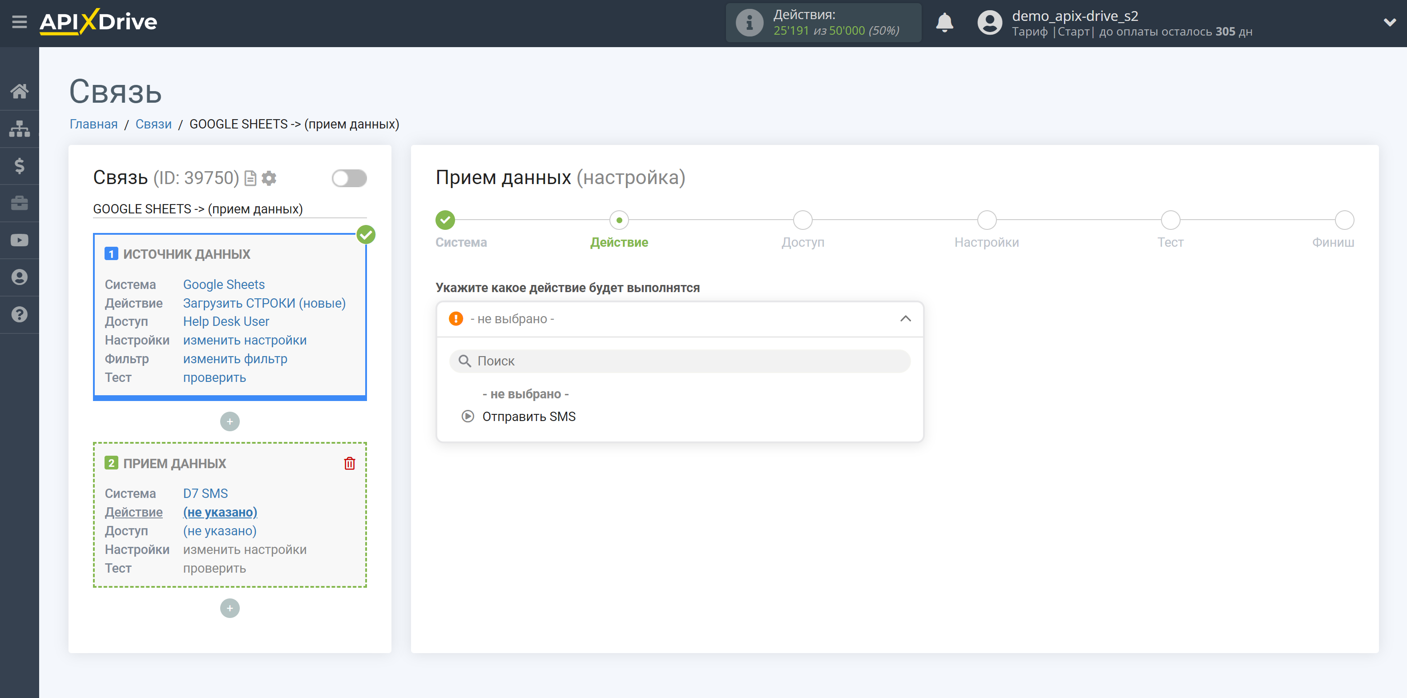Go to the Тест step
1407x698 pixels.
point(1170,242)
